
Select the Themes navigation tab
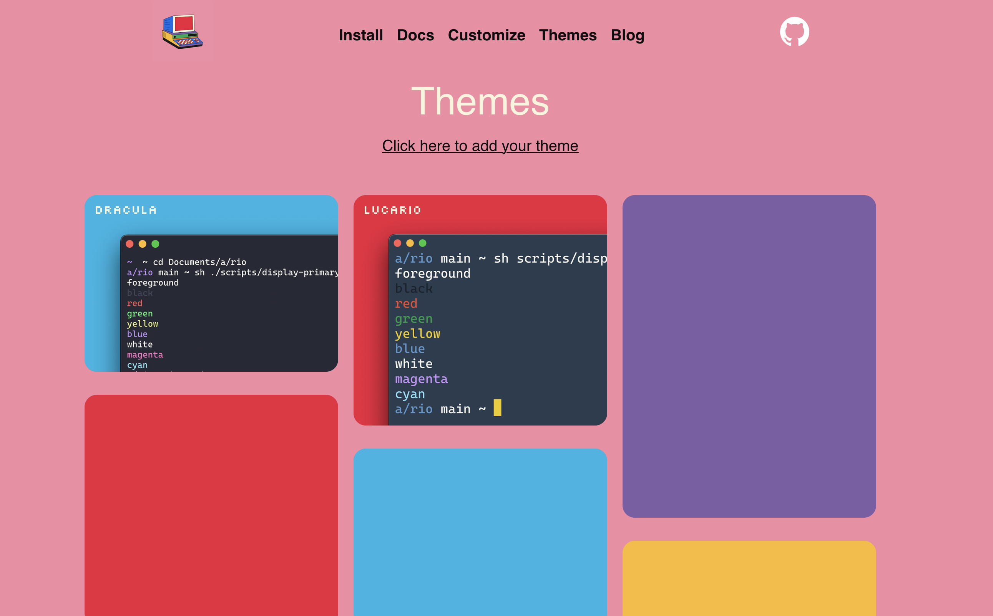point(568,33)
